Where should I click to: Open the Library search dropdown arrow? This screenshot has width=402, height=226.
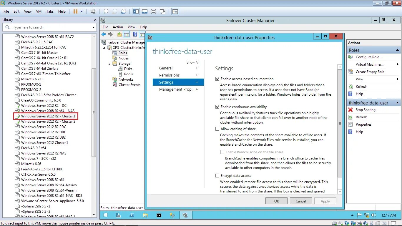pos(94,27)
